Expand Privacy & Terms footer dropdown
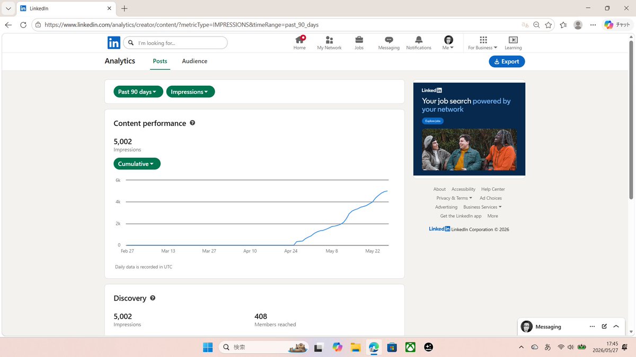Image resolution: width=636 pixels, height=357 pixels. coord(454,198)
